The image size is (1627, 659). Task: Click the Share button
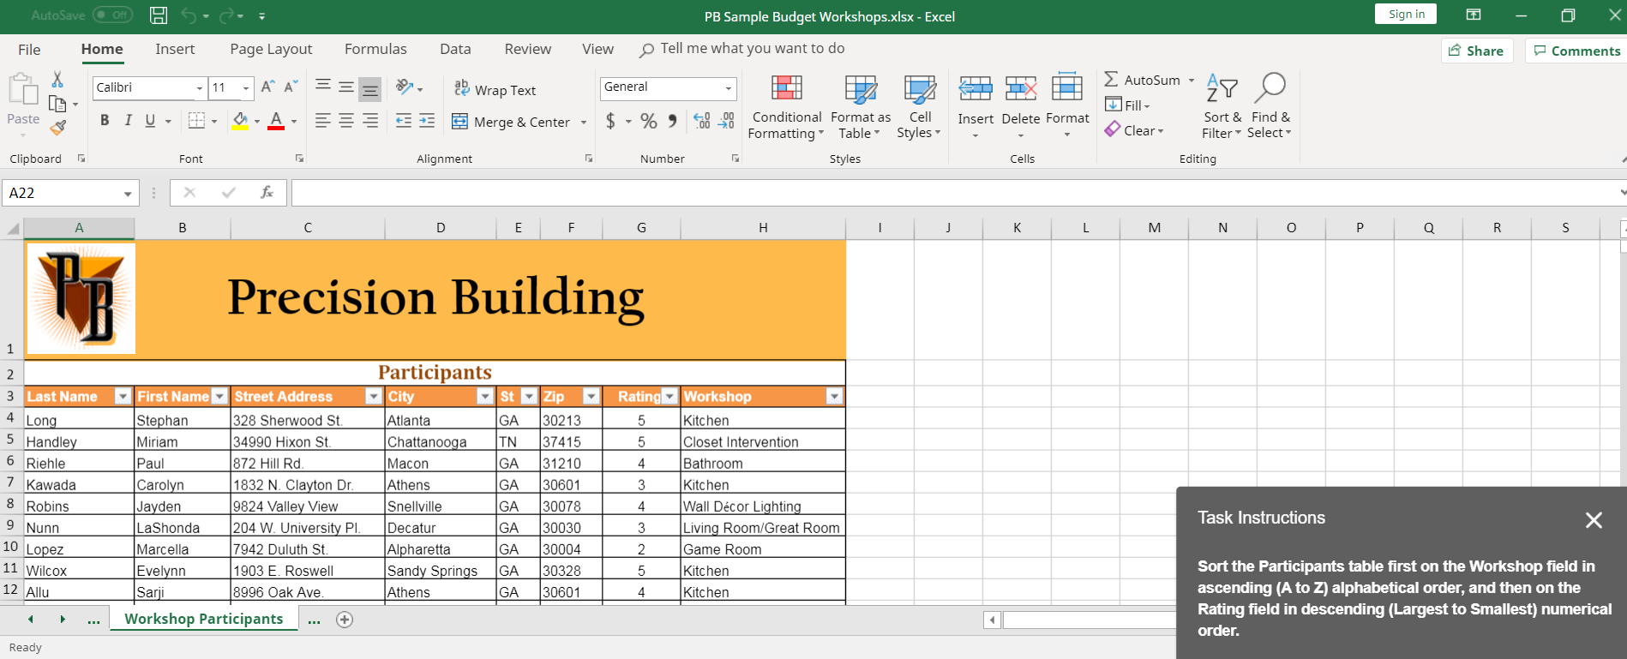point(1476,51)
